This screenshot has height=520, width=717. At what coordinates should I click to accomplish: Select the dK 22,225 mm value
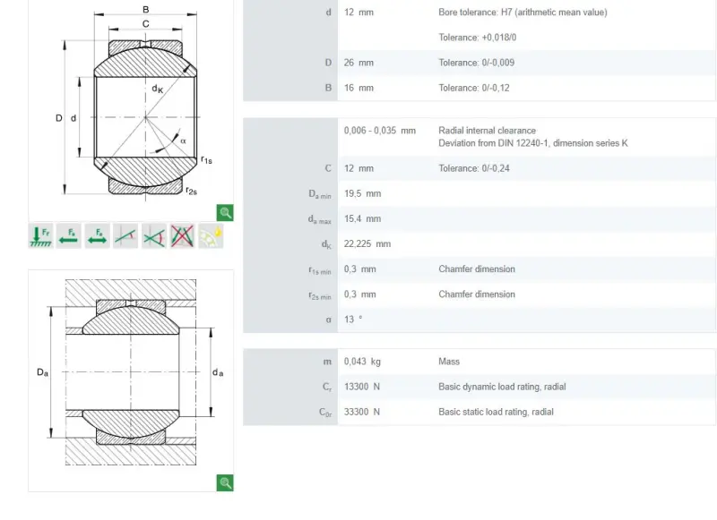pyautogui.click(x=367, y=243)
